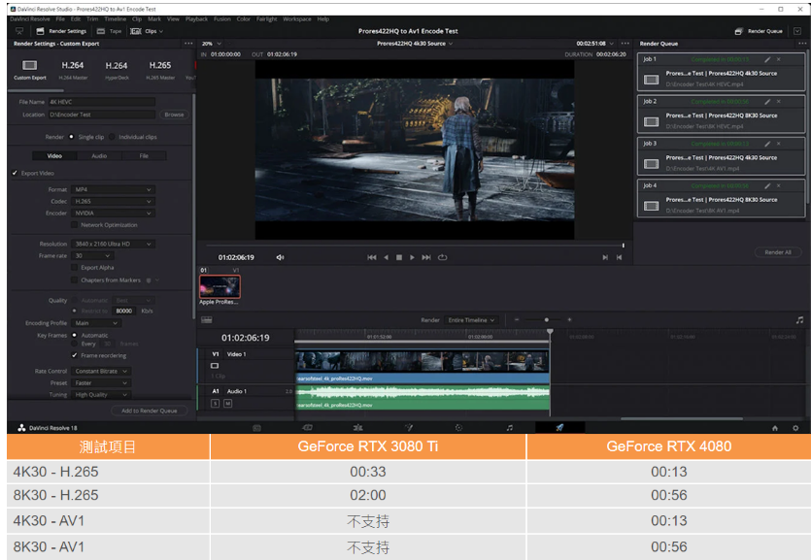Toggle the Export Video checkbox

[15, 173]
